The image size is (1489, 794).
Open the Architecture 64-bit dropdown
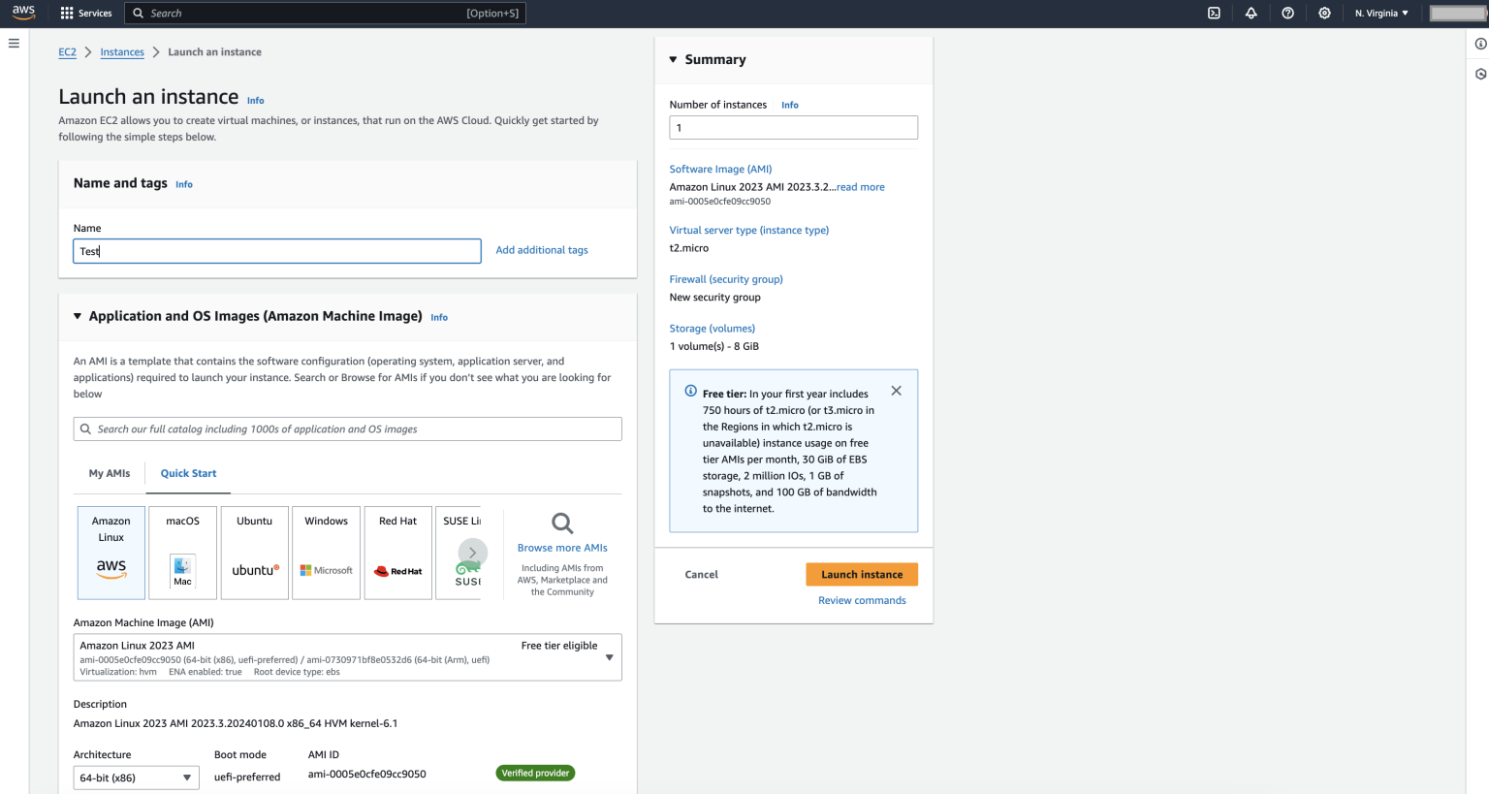[135, 777]
